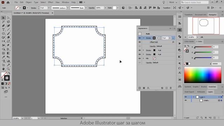Select the Column Graph tool
Viewport: 224px width, 126px height.
point(8,61)
